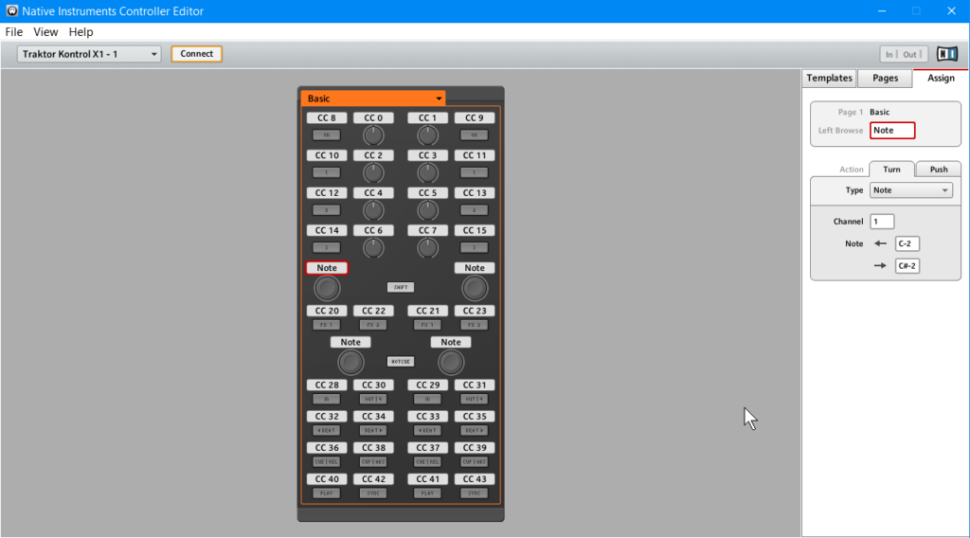Click the OUT button under CC 31
Viewport: 970px width, 538px height.
coord(475,399)
